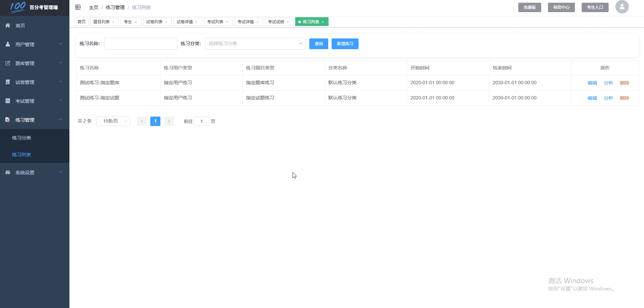Select the 首页 home icon in sidebar
644x308 pixels.
tap(7, 25)
